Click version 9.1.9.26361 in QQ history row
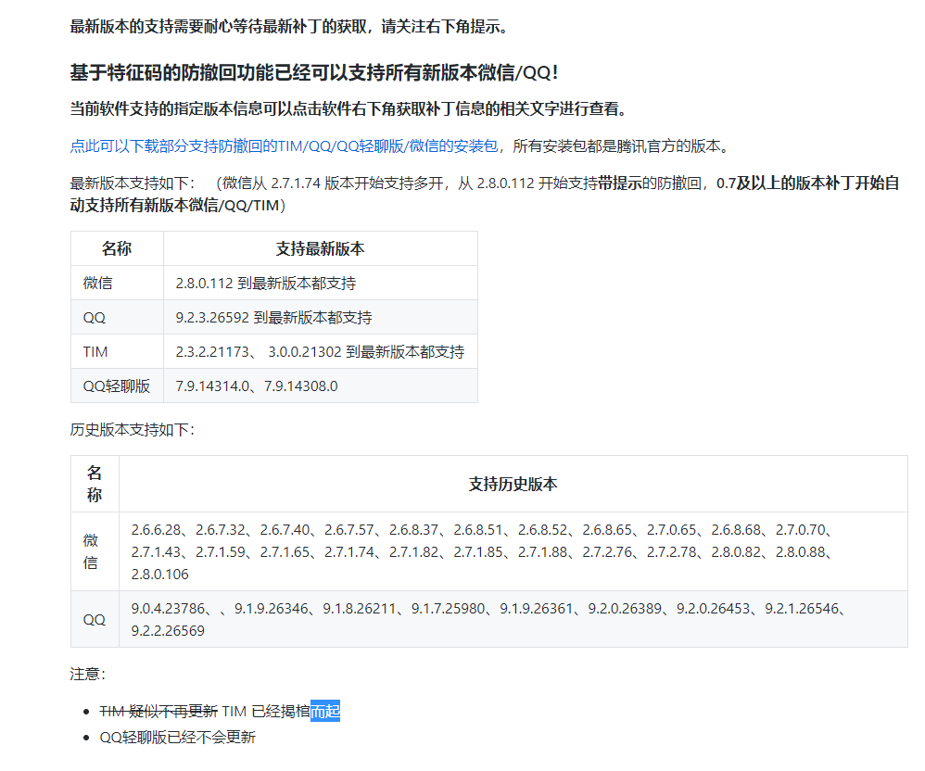925x771 pixels. coord(537,608)
